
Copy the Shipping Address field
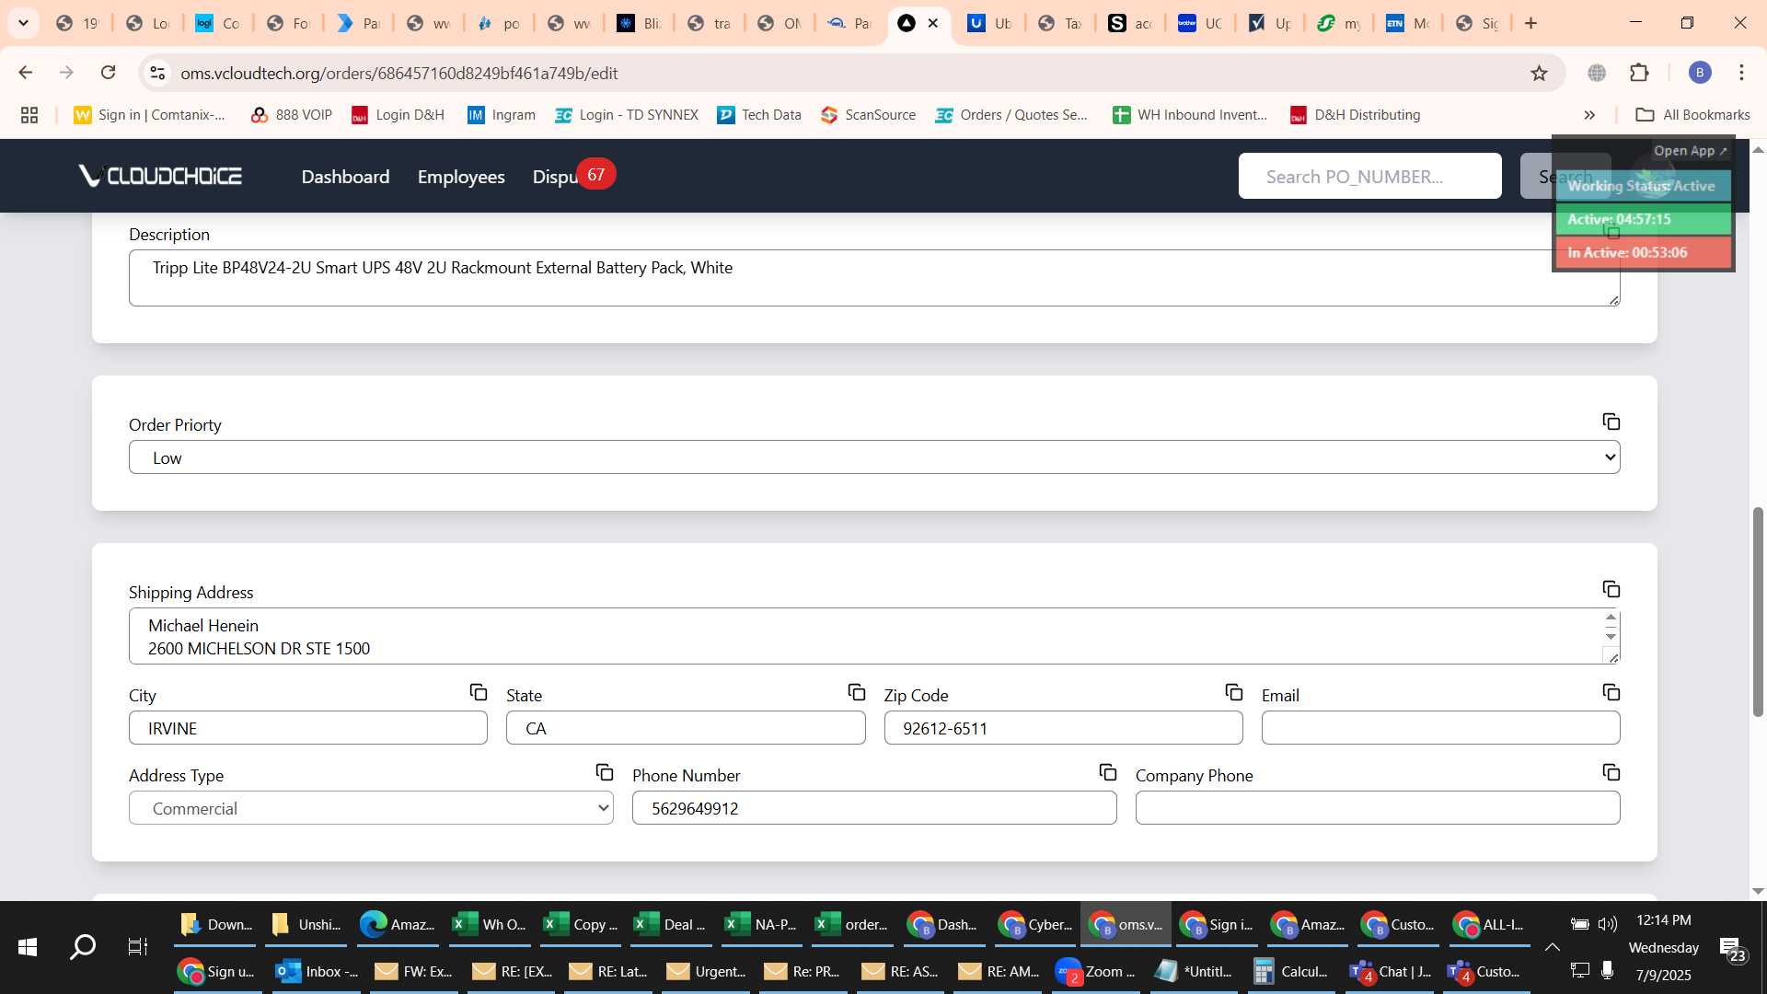[x=1611, y=589]
